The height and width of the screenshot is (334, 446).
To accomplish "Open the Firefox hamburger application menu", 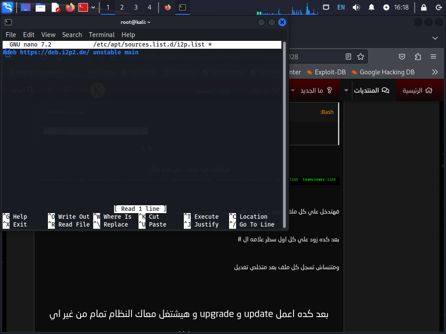I will click(x=433, y=57).
